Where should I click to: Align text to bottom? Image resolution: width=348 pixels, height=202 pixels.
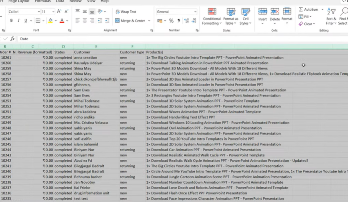(x=92, y=11)
